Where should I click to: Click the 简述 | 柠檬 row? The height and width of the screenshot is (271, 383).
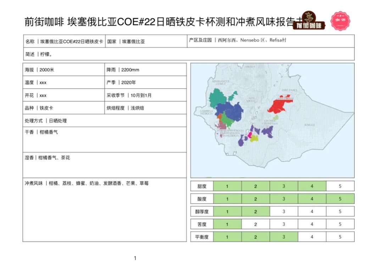(189, 54)
